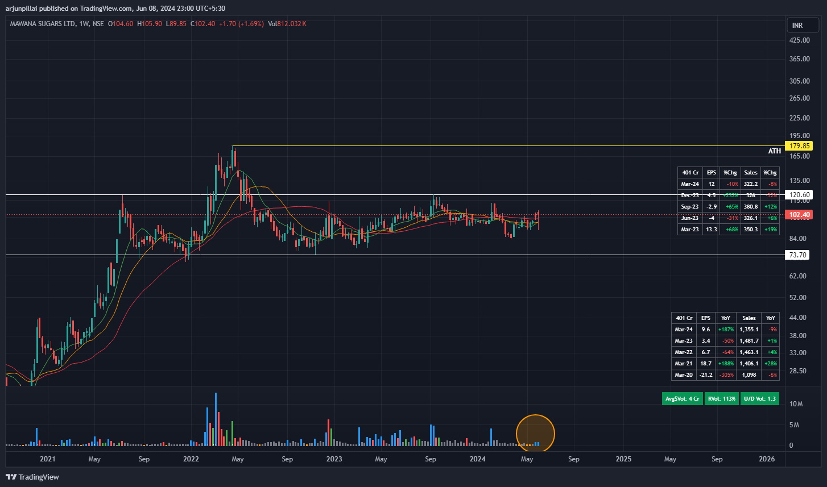Click the 380.8 sales cell
Viewport: 827px width, 487px height.
pyautogui.click(x=751, y=207)
